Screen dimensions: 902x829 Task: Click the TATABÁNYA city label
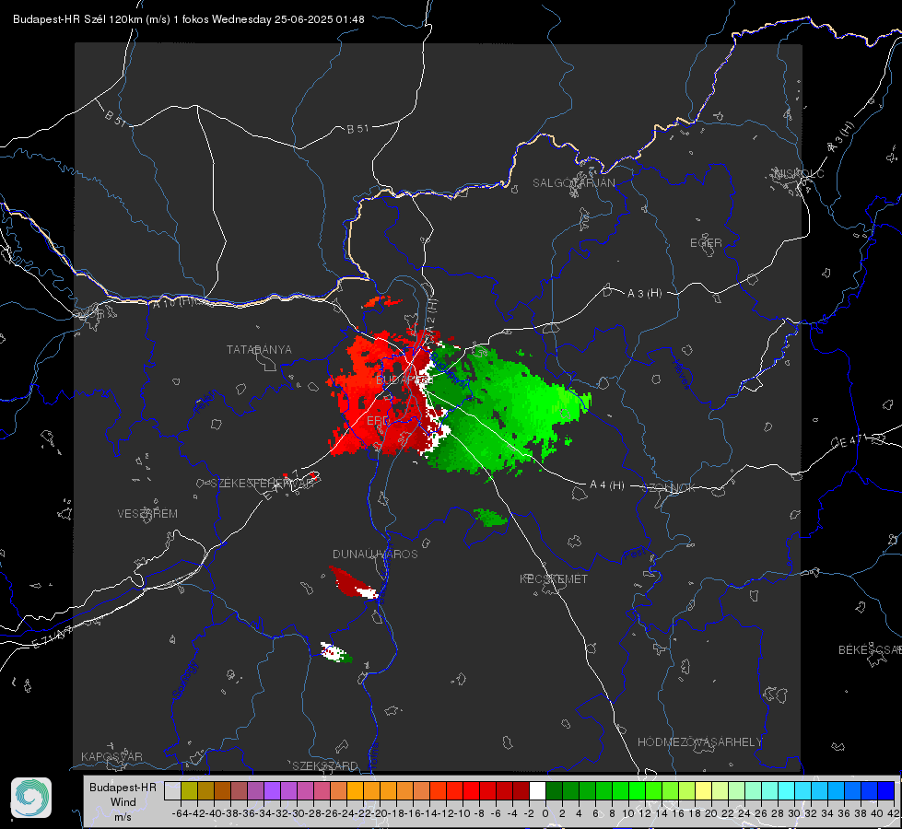pyautogui.click(x=259, y=350)
